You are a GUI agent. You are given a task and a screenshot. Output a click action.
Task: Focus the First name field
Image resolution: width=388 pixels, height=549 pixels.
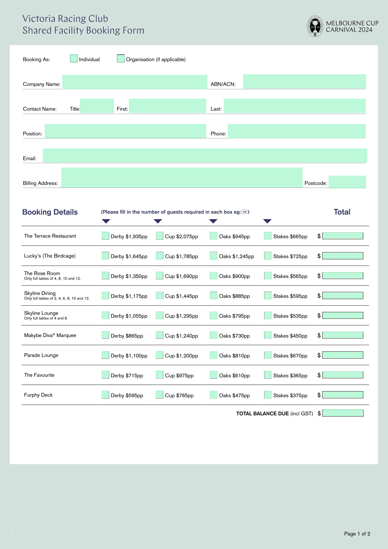click(167, 106)
